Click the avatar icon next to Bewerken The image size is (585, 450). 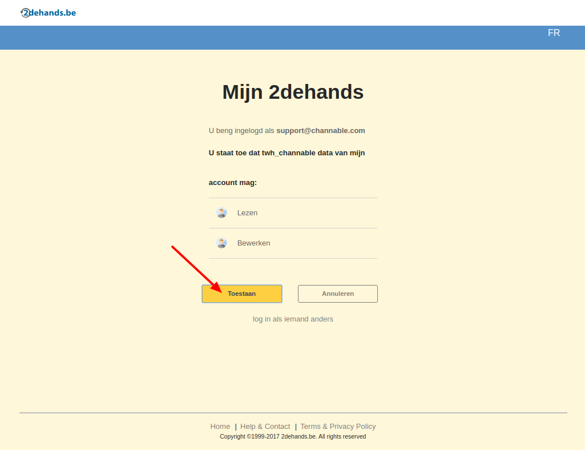coord(221,243)
